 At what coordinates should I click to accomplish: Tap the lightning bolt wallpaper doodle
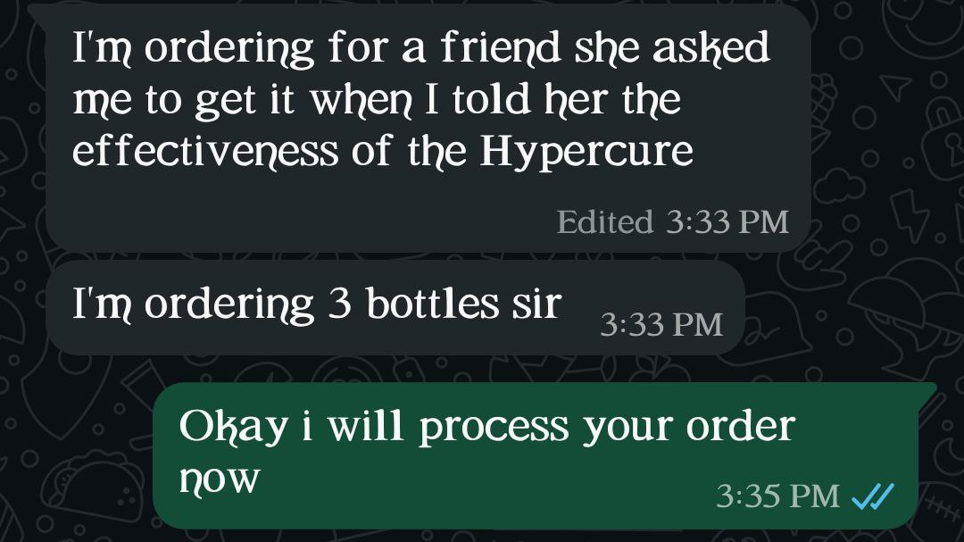tap(910, 214)
